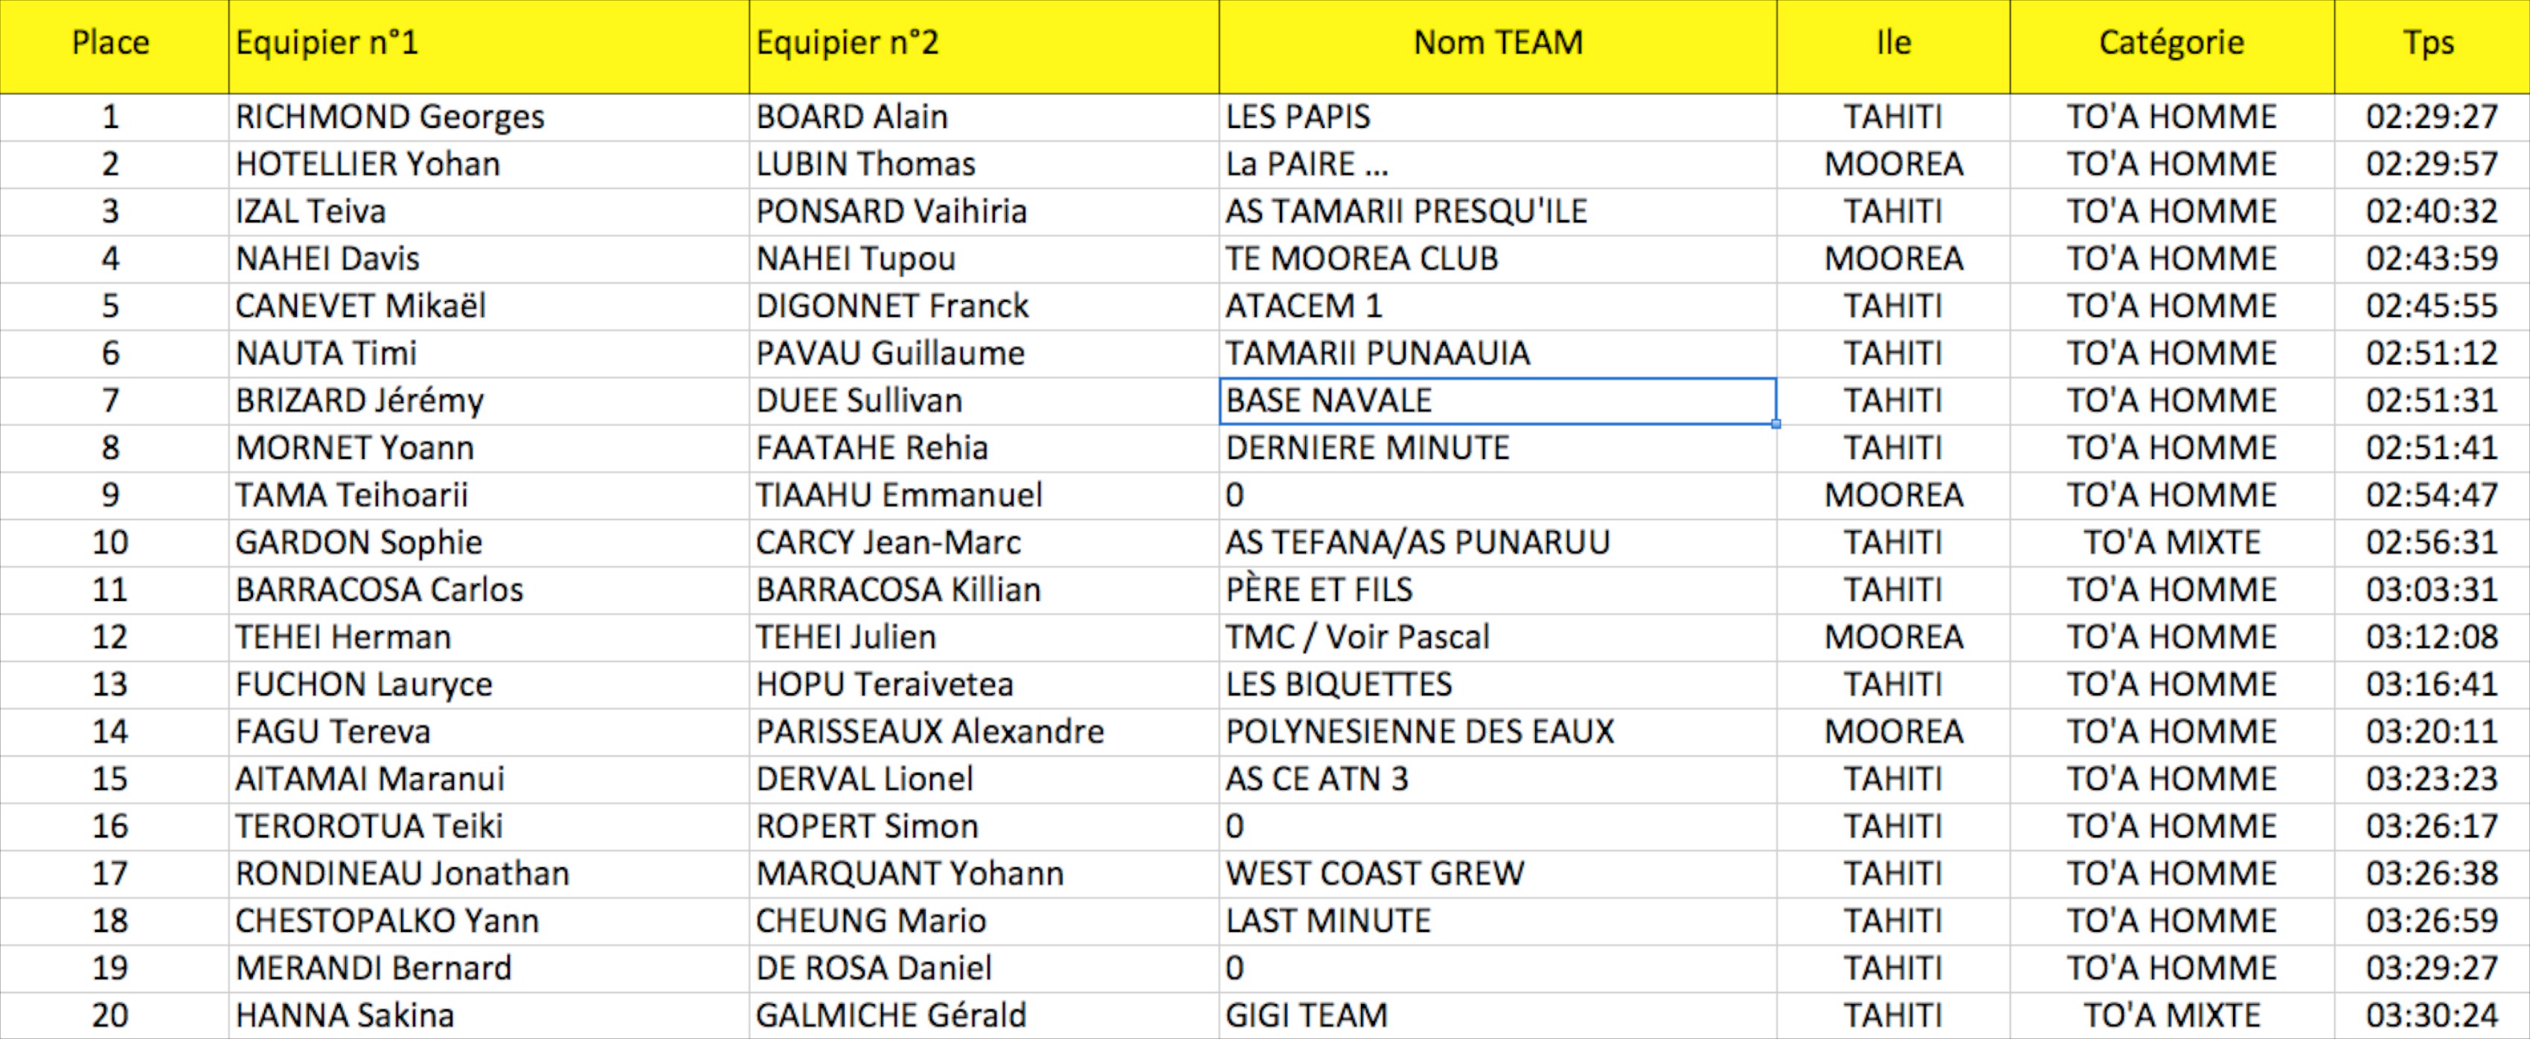Click the TO'A MIXTE cell for GARDON Sophie
Viewport: 2530px width, 1039px height.
coord(2171,542)
